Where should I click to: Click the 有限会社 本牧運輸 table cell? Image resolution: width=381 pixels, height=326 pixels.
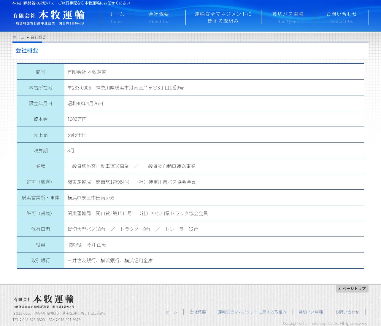[214, 72]
